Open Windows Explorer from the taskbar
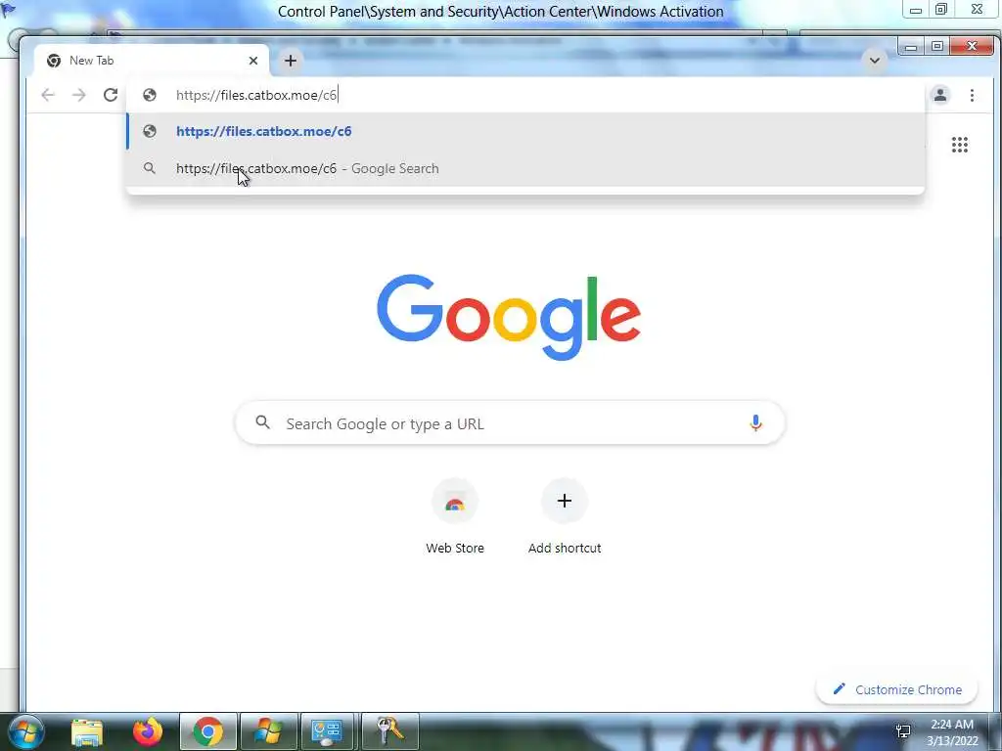This screenshot has width=1002, height=751. click(x=87, y=731)
